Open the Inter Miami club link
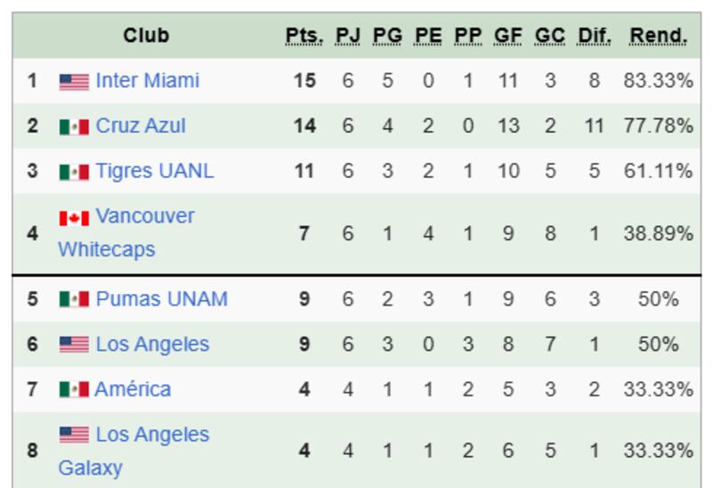This screenshot has width=712, height=488. pos(148,80)
